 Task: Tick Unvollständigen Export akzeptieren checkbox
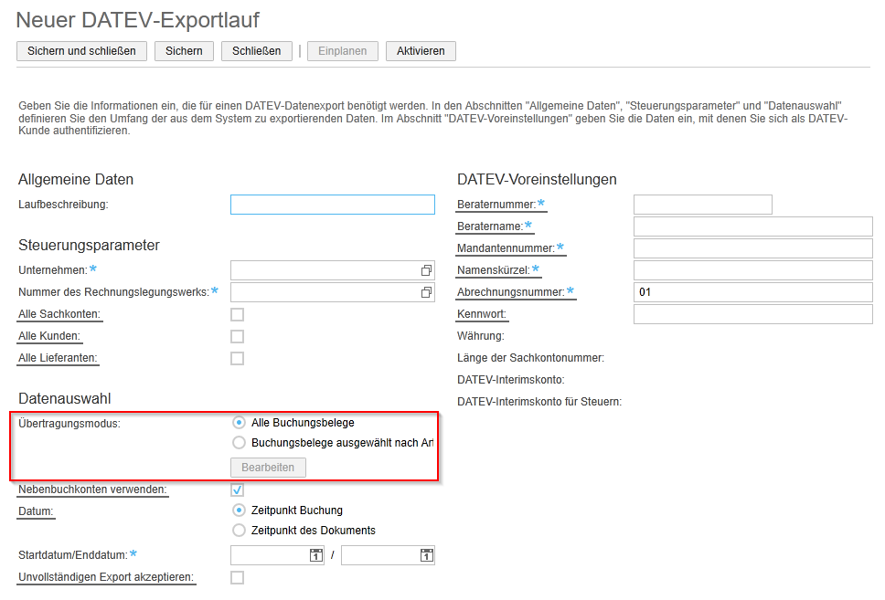[237, 577]
